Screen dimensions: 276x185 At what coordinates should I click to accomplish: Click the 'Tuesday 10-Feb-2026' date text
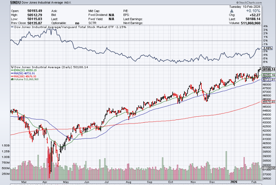244,7
